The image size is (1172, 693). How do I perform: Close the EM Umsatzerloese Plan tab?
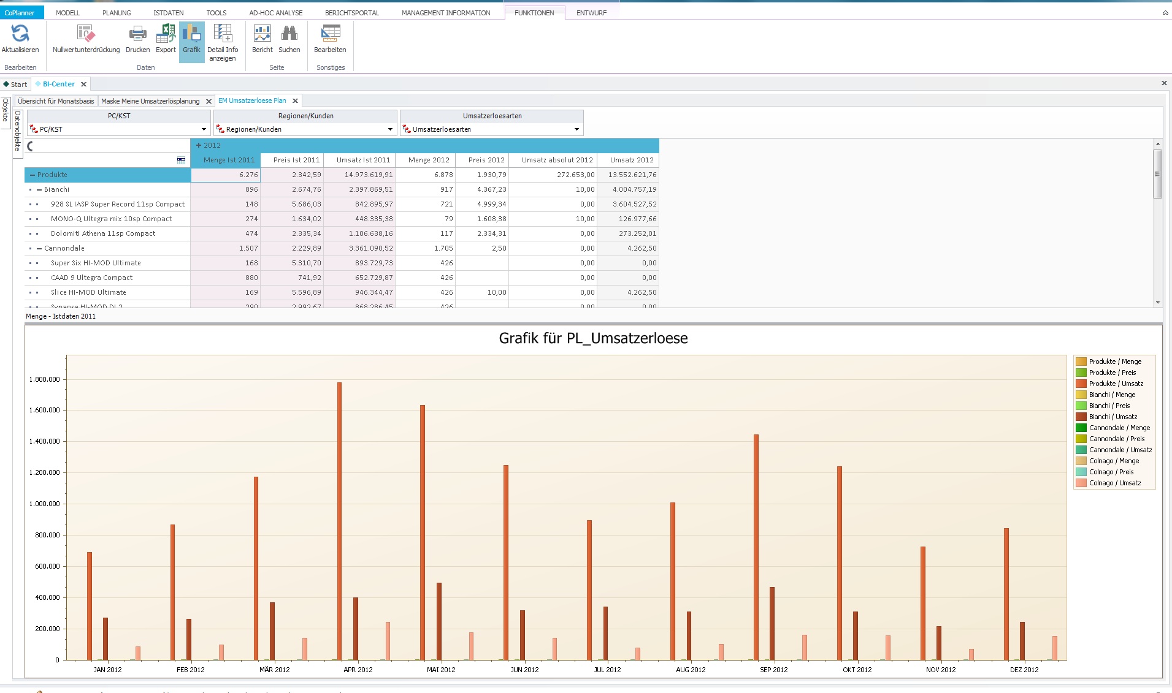pos(295,101)
